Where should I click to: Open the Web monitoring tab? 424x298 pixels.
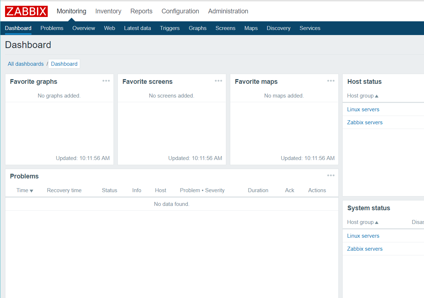point(110,28)
